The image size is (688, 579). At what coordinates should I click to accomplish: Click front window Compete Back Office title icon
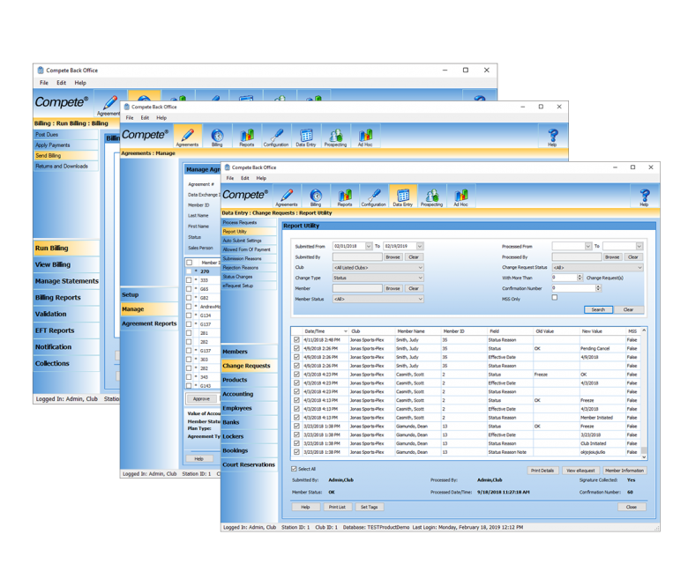(227, 167)
